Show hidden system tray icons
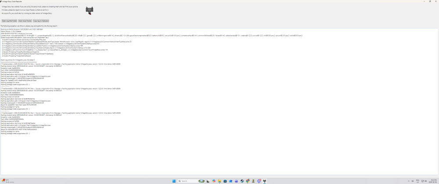Viewport: 439px width, 184px height. tap(409, 181)
